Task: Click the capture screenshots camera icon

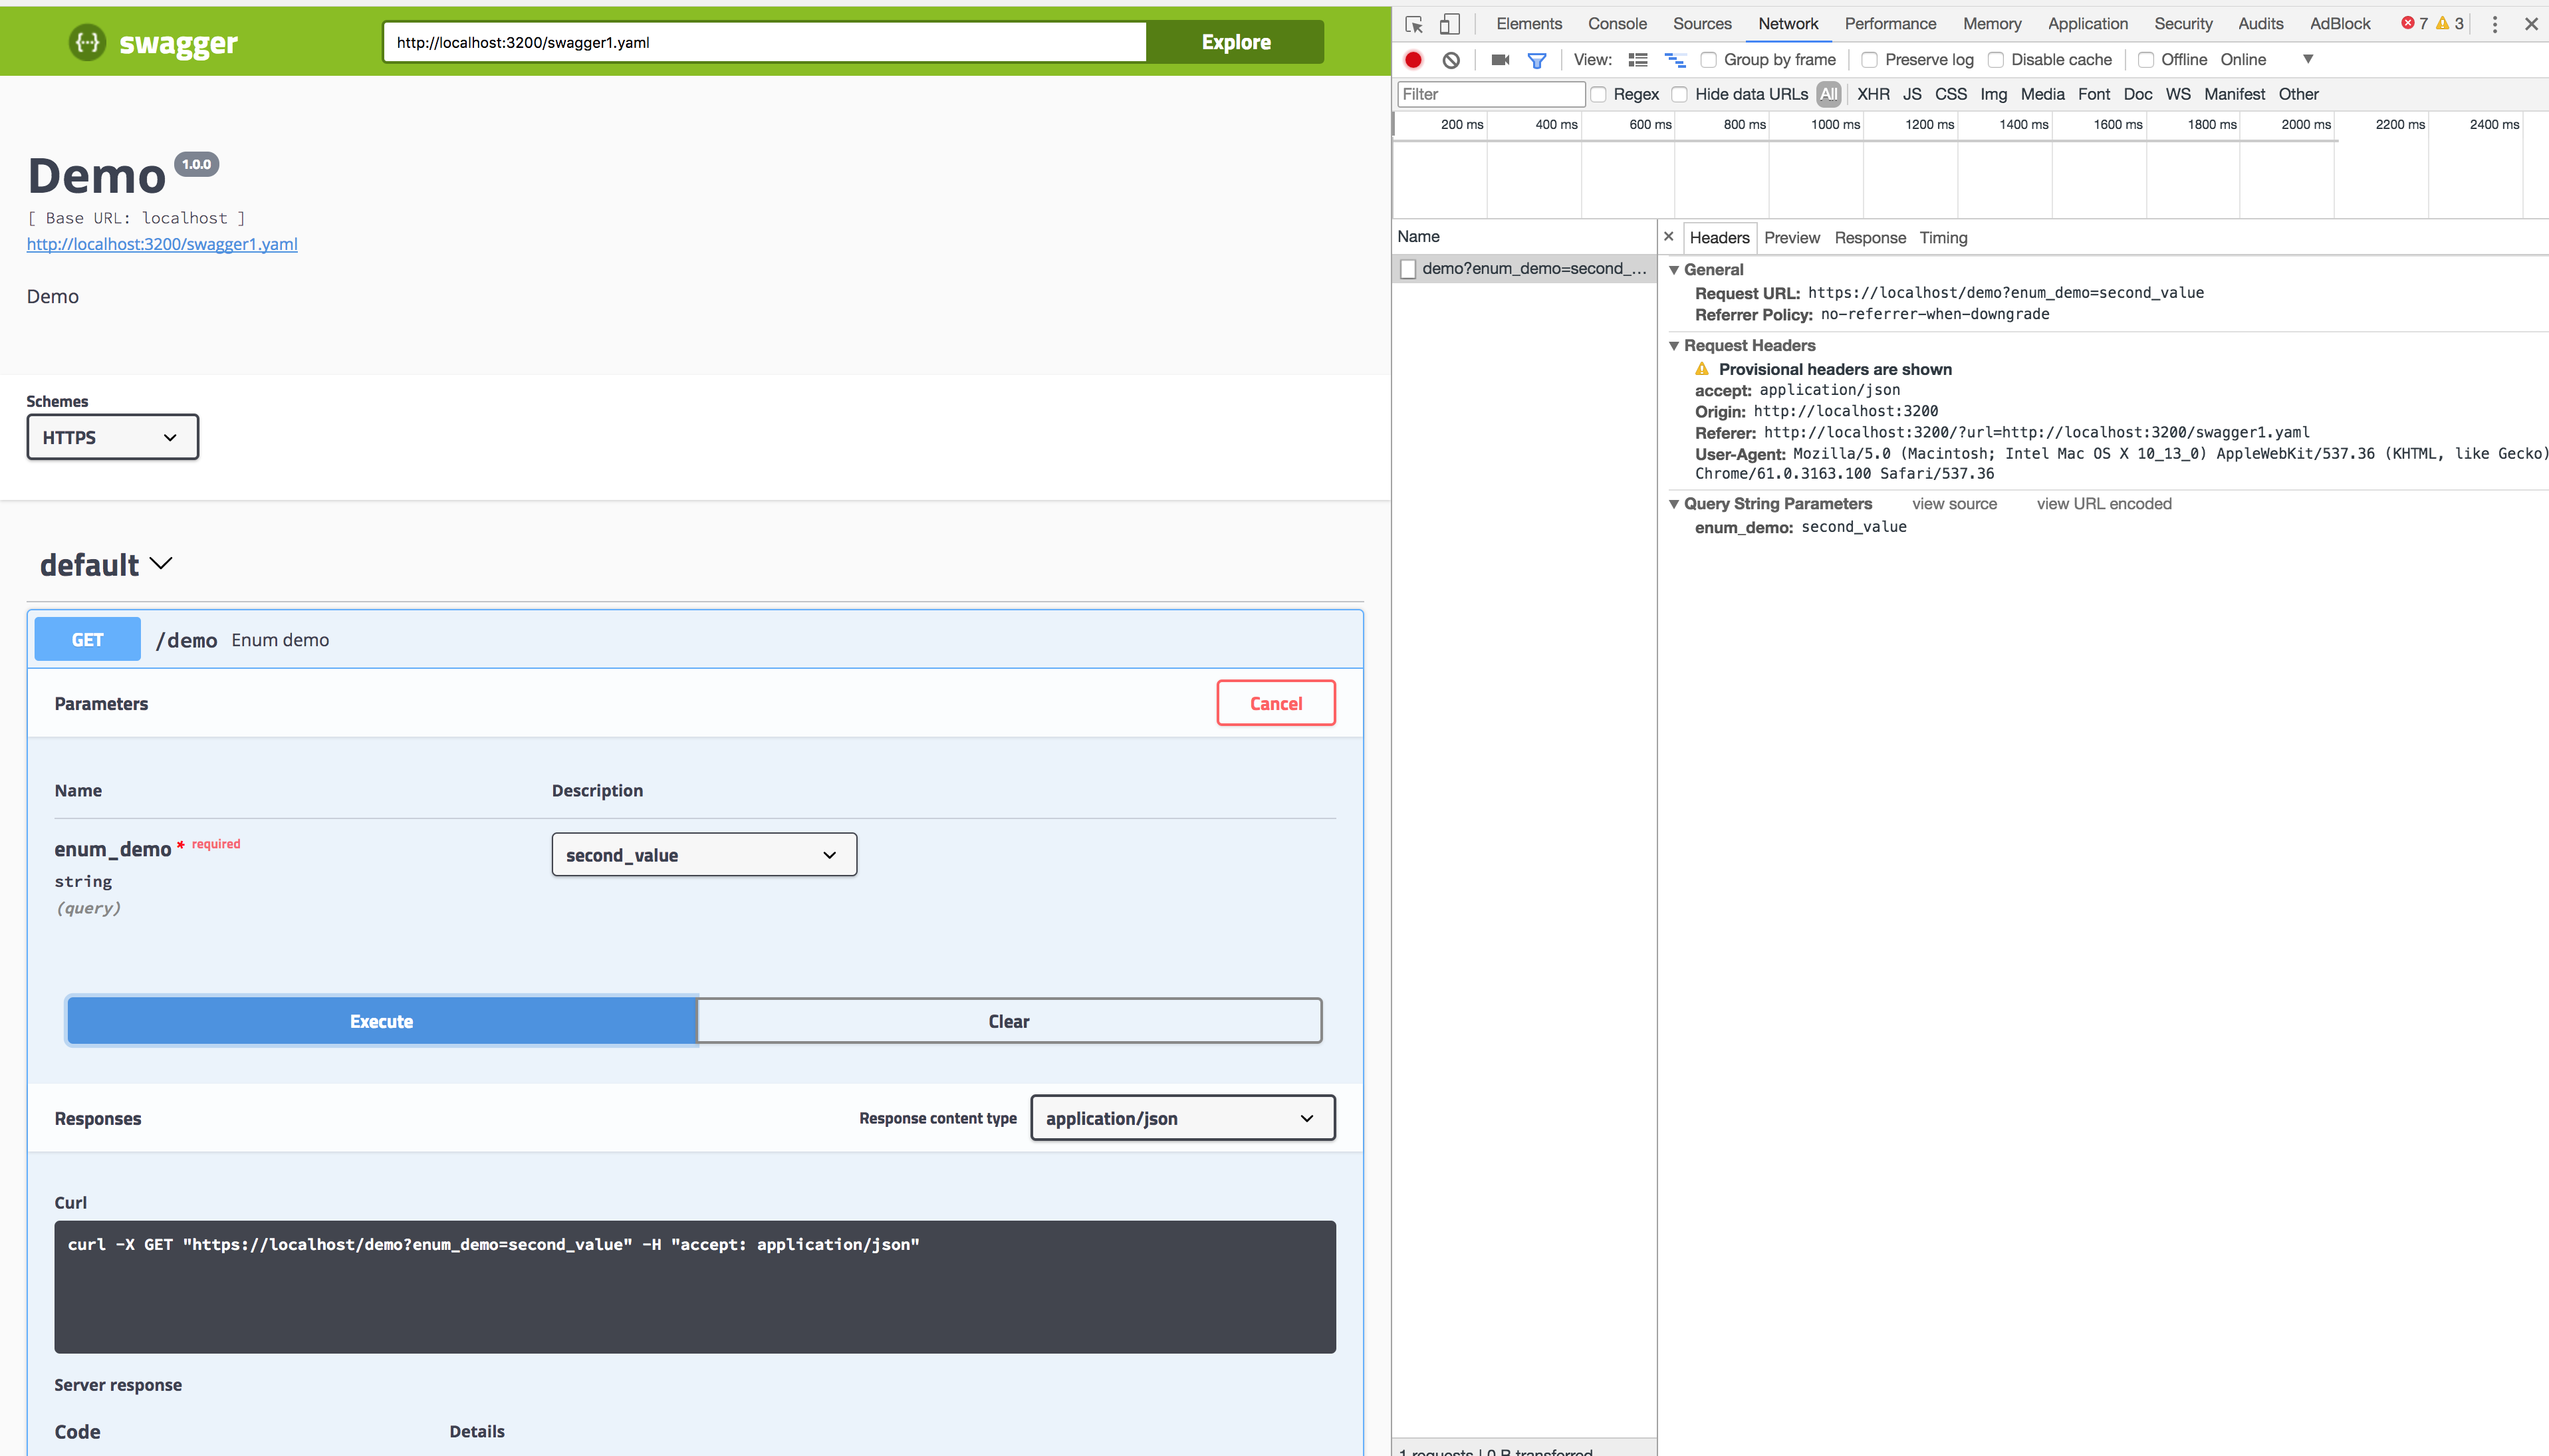Action: point(1499,60)
